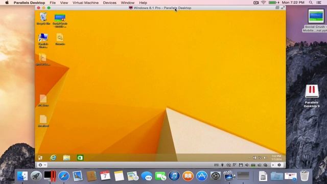The image size is (327, 184).
Task: Select the Parallels Desktop 9 disk icon
Action: (x=312, y=96)
